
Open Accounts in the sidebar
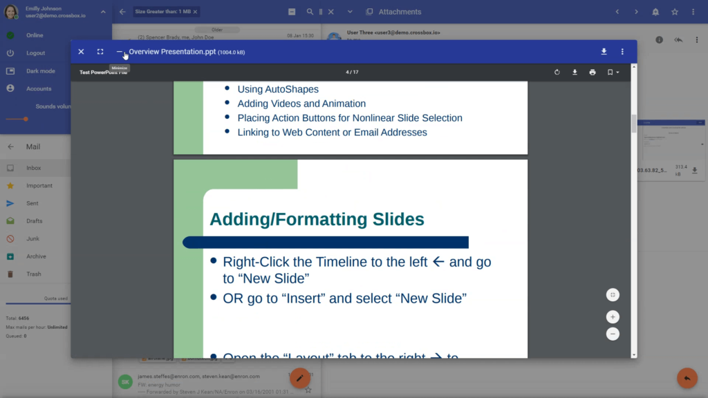[x=39, y=89]
